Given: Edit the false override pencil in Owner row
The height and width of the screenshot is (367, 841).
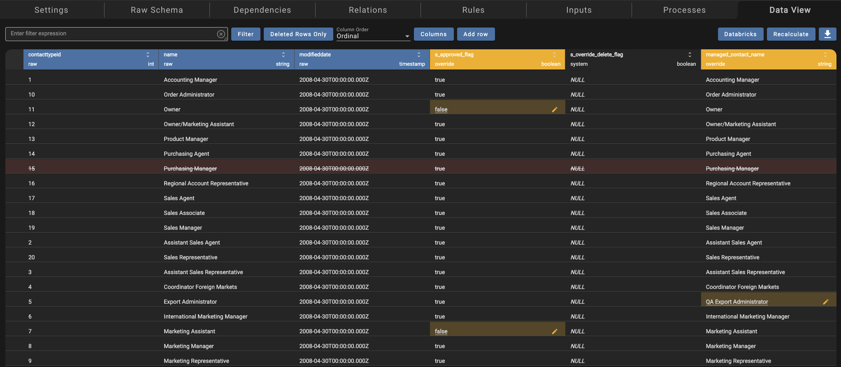Looking at the screenshot, I should pos(555,109).
